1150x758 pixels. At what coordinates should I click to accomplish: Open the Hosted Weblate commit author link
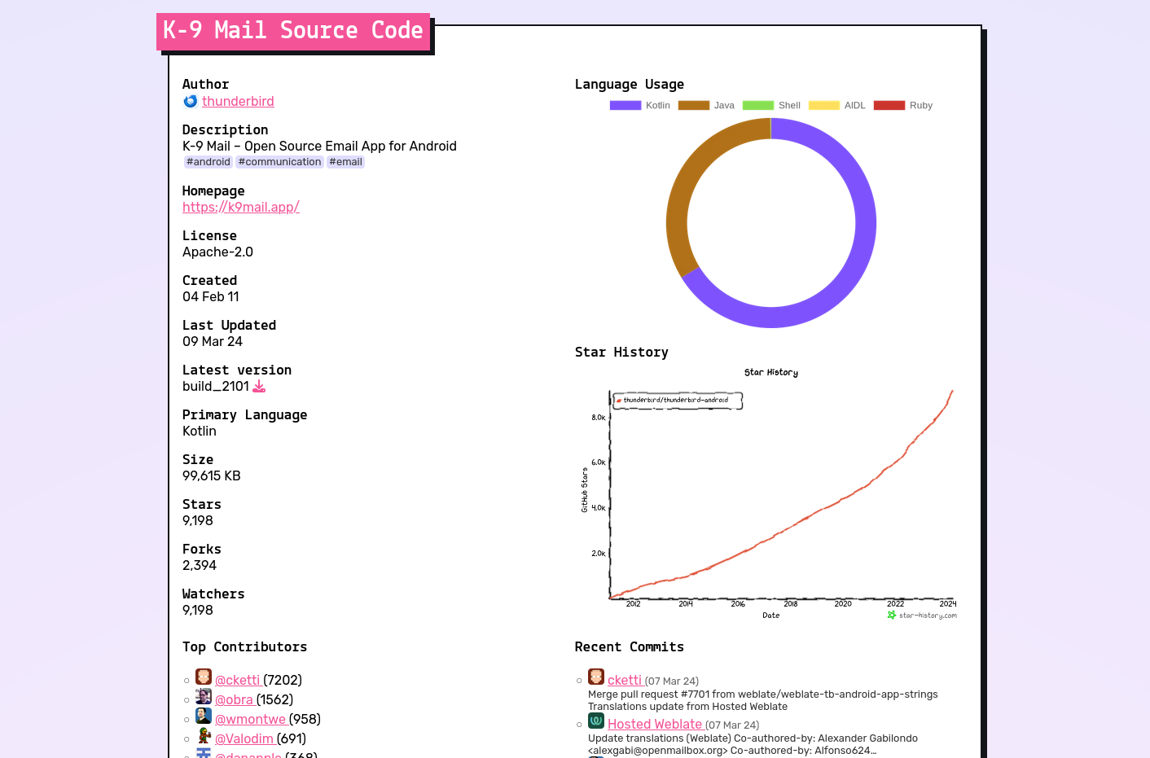click(656, 725)
